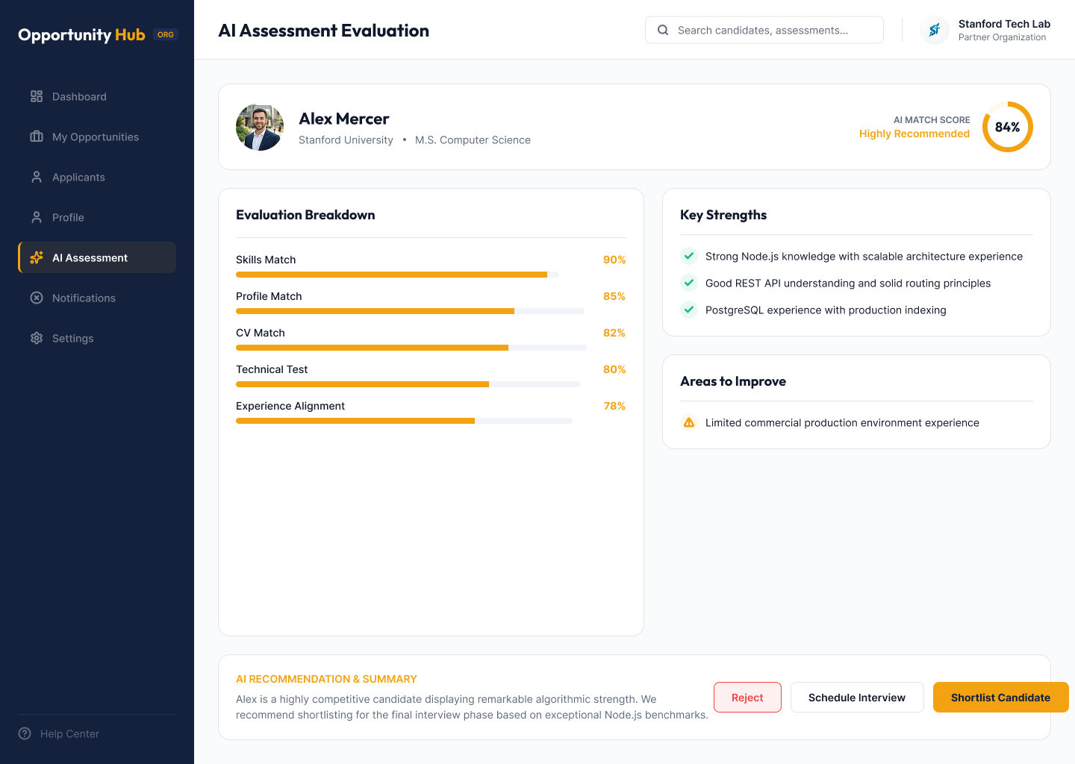This screenshot has height=764, width=1075.
Task: Click the warning triangle in Areas to Improve
Action: (x=689, y=422)
